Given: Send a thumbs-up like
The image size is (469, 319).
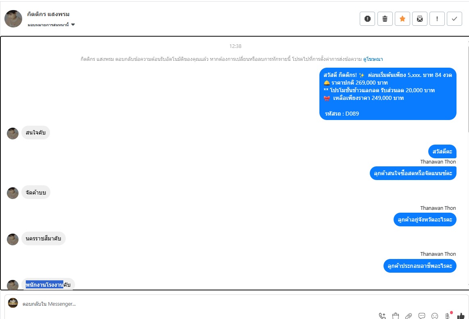Looking at the screenshot, I should pos(461,316).
